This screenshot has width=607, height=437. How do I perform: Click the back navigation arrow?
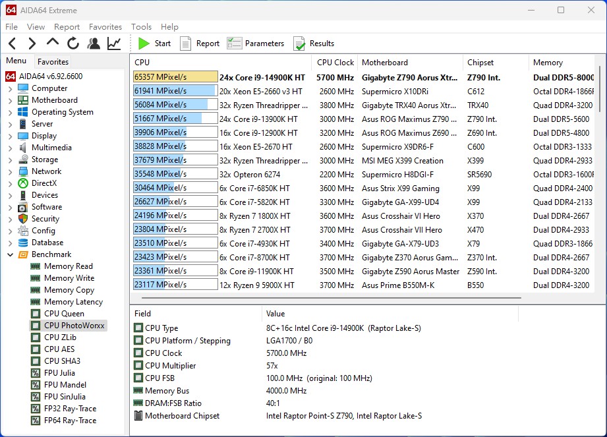pos(12,44)
